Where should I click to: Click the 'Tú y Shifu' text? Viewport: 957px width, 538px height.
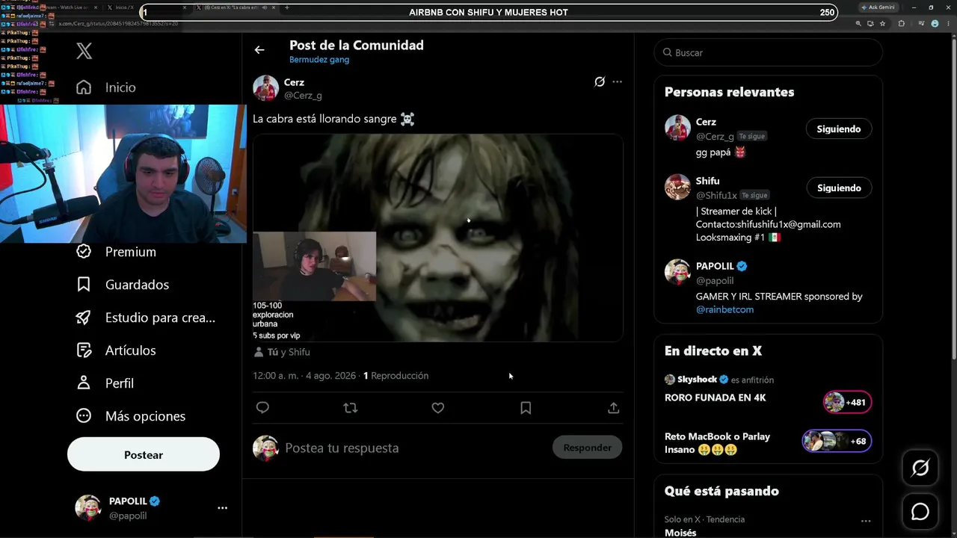click(289, 352)
